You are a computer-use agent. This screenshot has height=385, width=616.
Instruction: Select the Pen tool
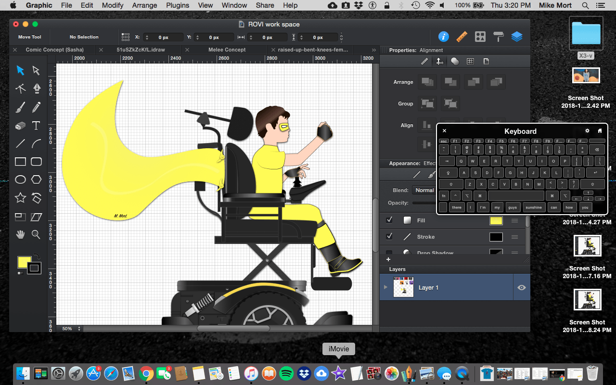point(37,89)
